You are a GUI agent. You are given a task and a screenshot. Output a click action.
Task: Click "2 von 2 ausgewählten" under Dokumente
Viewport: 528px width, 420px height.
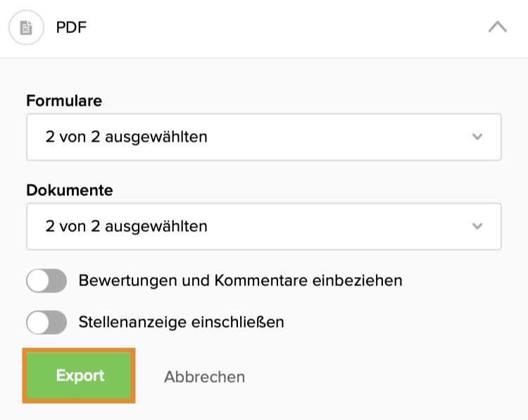point(127,226)
